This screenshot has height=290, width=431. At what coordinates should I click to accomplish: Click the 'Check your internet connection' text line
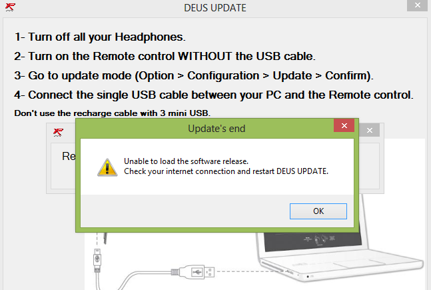pyautogui.click(x=226, y=171)
